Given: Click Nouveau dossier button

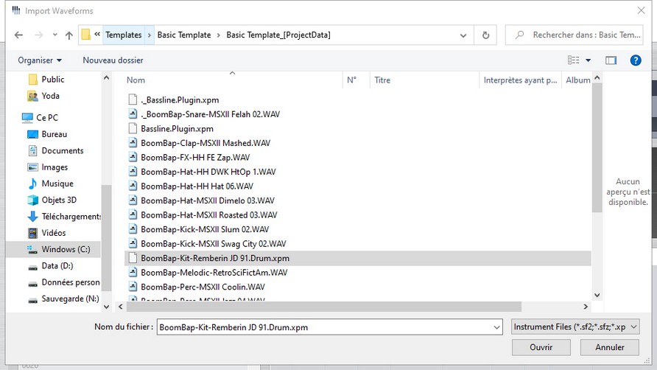Looking at the screenshot, I should pyautogui.click(x=113, y=60).
